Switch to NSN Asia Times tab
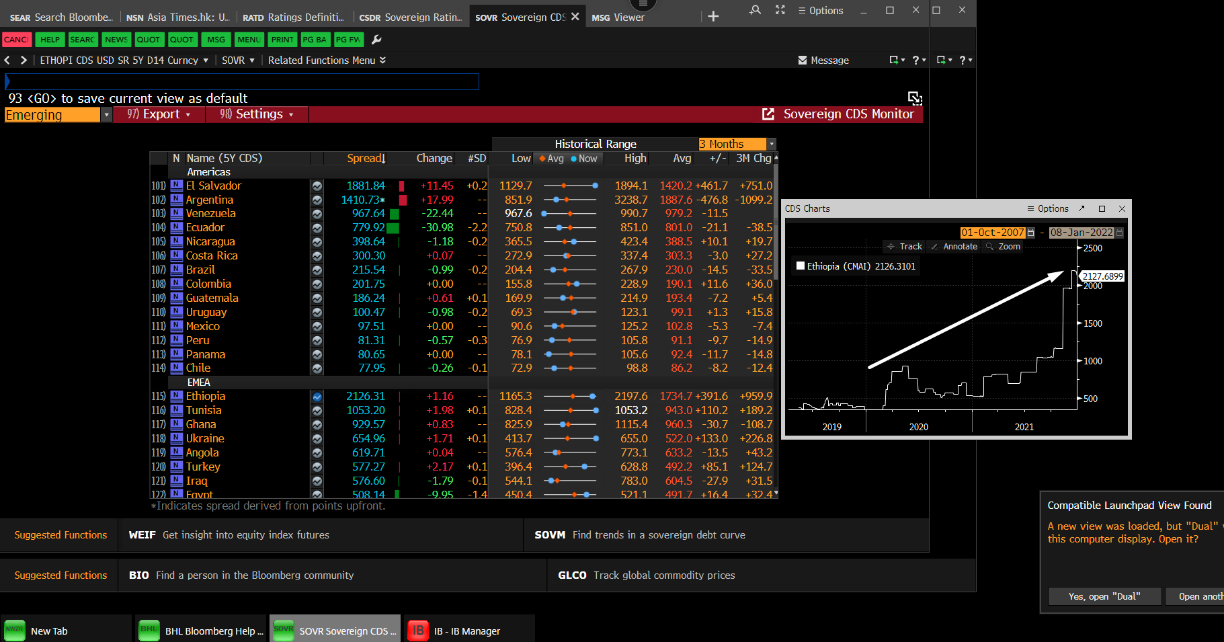 tap(178, 17)
